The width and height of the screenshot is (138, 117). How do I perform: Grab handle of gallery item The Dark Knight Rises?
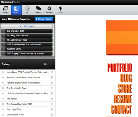3,88
